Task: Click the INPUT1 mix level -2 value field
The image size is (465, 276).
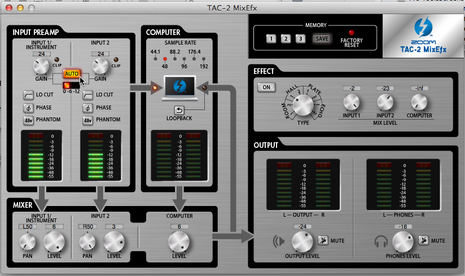Action: click(352, 89)
